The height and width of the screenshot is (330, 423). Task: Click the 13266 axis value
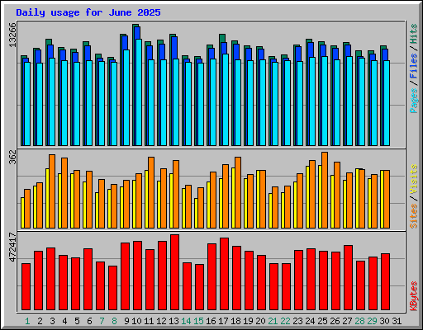click(x=12, y=35)
